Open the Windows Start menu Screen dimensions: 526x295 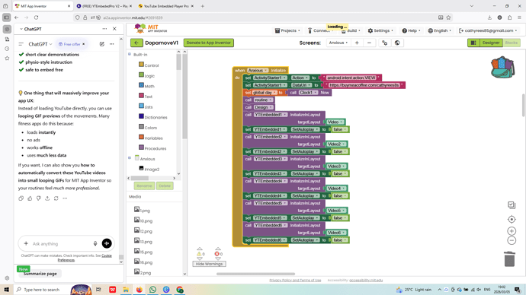pyautogui.click(x=6, y=290)
